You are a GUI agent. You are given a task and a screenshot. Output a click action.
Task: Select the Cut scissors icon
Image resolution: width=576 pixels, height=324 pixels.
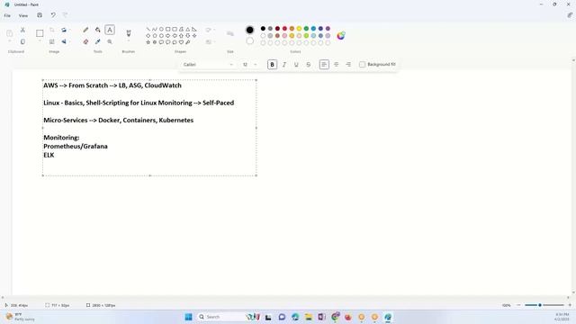[x=22, y=30]
